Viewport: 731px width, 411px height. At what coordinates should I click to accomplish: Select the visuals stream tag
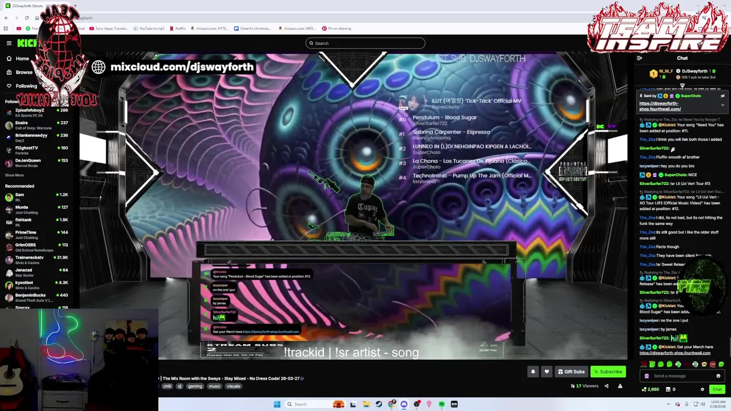tap(234, 386)
